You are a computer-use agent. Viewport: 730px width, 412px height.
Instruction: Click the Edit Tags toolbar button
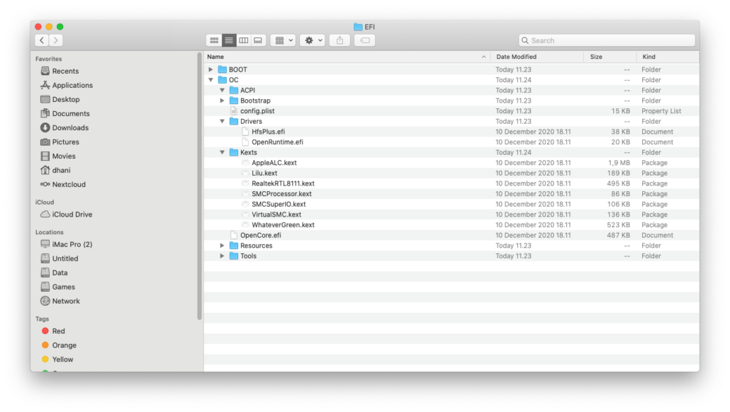(x=365, y=40)
